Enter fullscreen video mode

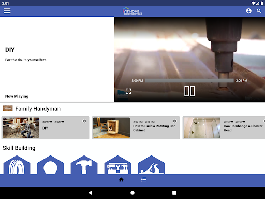(128, 91)
